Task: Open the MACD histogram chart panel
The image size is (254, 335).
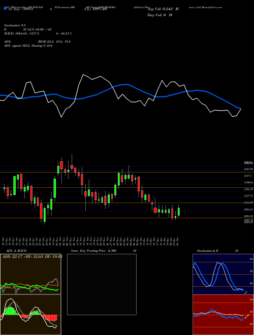Action: (30, 315)
